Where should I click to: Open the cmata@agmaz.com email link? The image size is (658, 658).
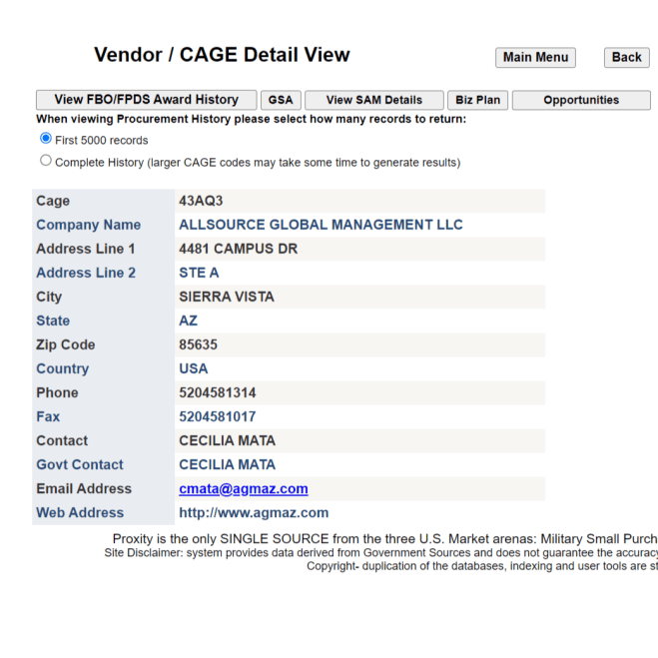pos(244,489)
